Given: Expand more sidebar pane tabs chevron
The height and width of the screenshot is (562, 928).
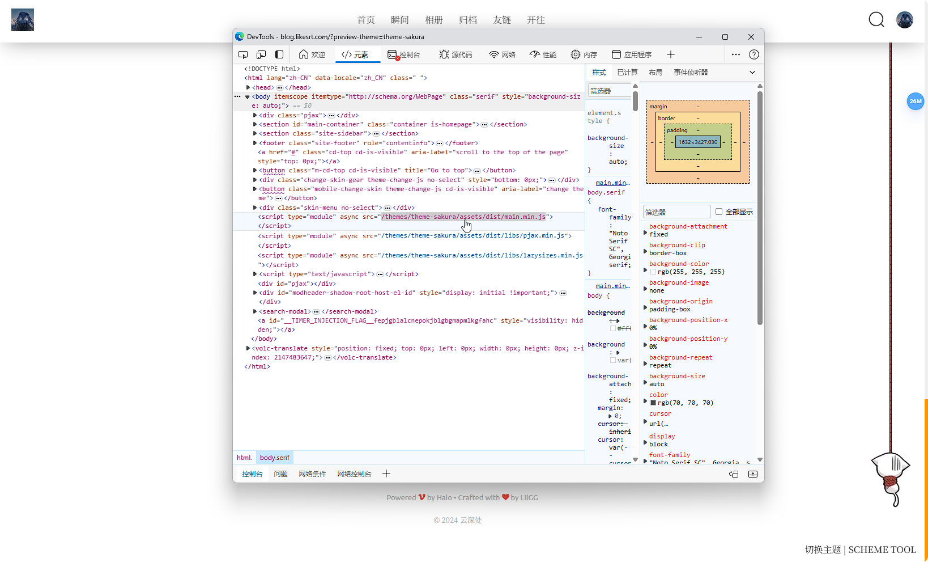Looking at the screenshot, I should 752,73.
